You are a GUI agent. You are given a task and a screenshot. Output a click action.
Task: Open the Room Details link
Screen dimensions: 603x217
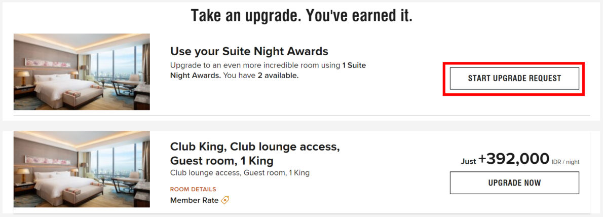click(x=193, y=189)
